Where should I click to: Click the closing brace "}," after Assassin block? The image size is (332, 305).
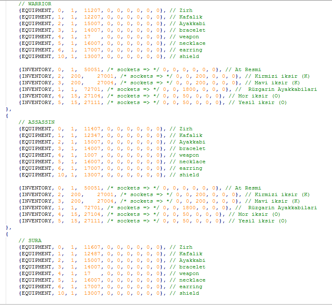[x=9, y=227]
